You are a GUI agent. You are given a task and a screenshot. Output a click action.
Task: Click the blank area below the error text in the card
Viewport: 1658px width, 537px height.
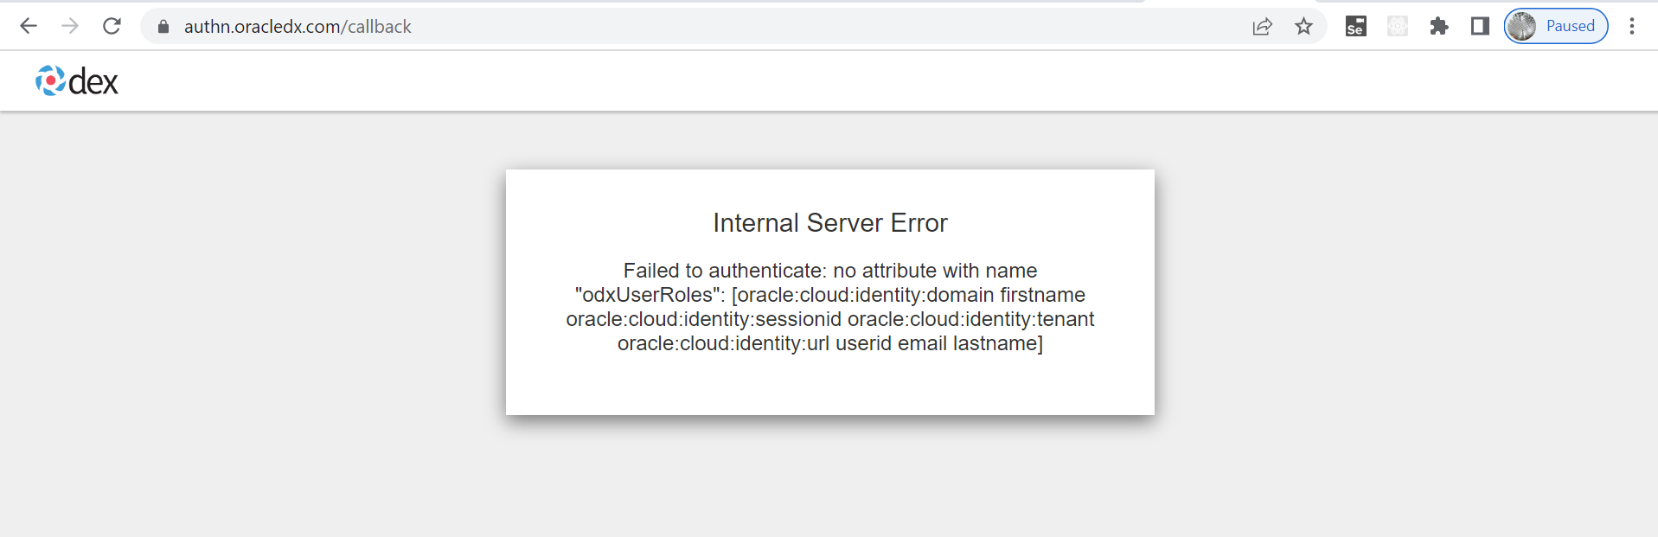pyautogui.click(x=829, y=385)
